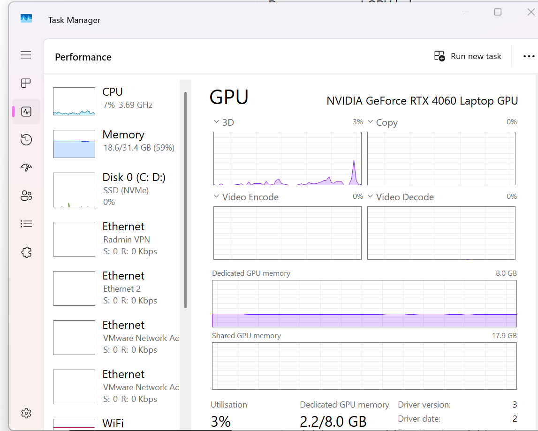Screen dimensions: 538x431
Task: Open the Startup apps page icon
Action: (x=26, y=167)
